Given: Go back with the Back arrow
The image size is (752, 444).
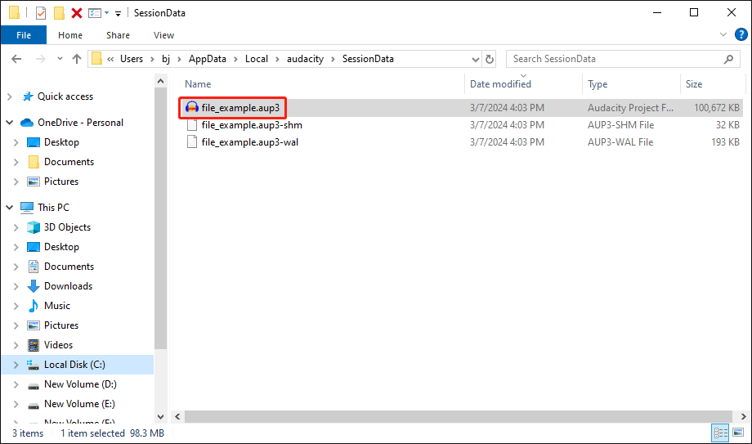Looking at the screenshot, I should 16,59.
